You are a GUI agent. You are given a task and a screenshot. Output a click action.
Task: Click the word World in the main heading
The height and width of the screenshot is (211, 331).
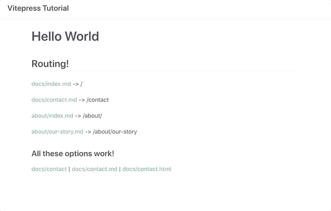click(x=82, y=37)
